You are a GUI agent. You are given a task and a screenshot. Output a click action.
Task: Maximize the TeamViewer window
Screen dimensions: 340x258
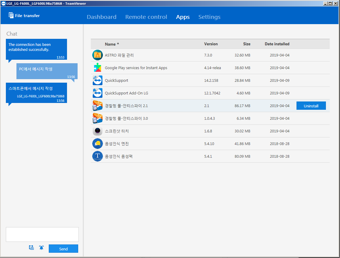(x=330, y=3)
